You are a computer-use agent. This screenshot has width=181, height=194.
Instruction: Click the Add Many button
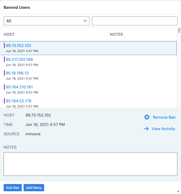34,188
